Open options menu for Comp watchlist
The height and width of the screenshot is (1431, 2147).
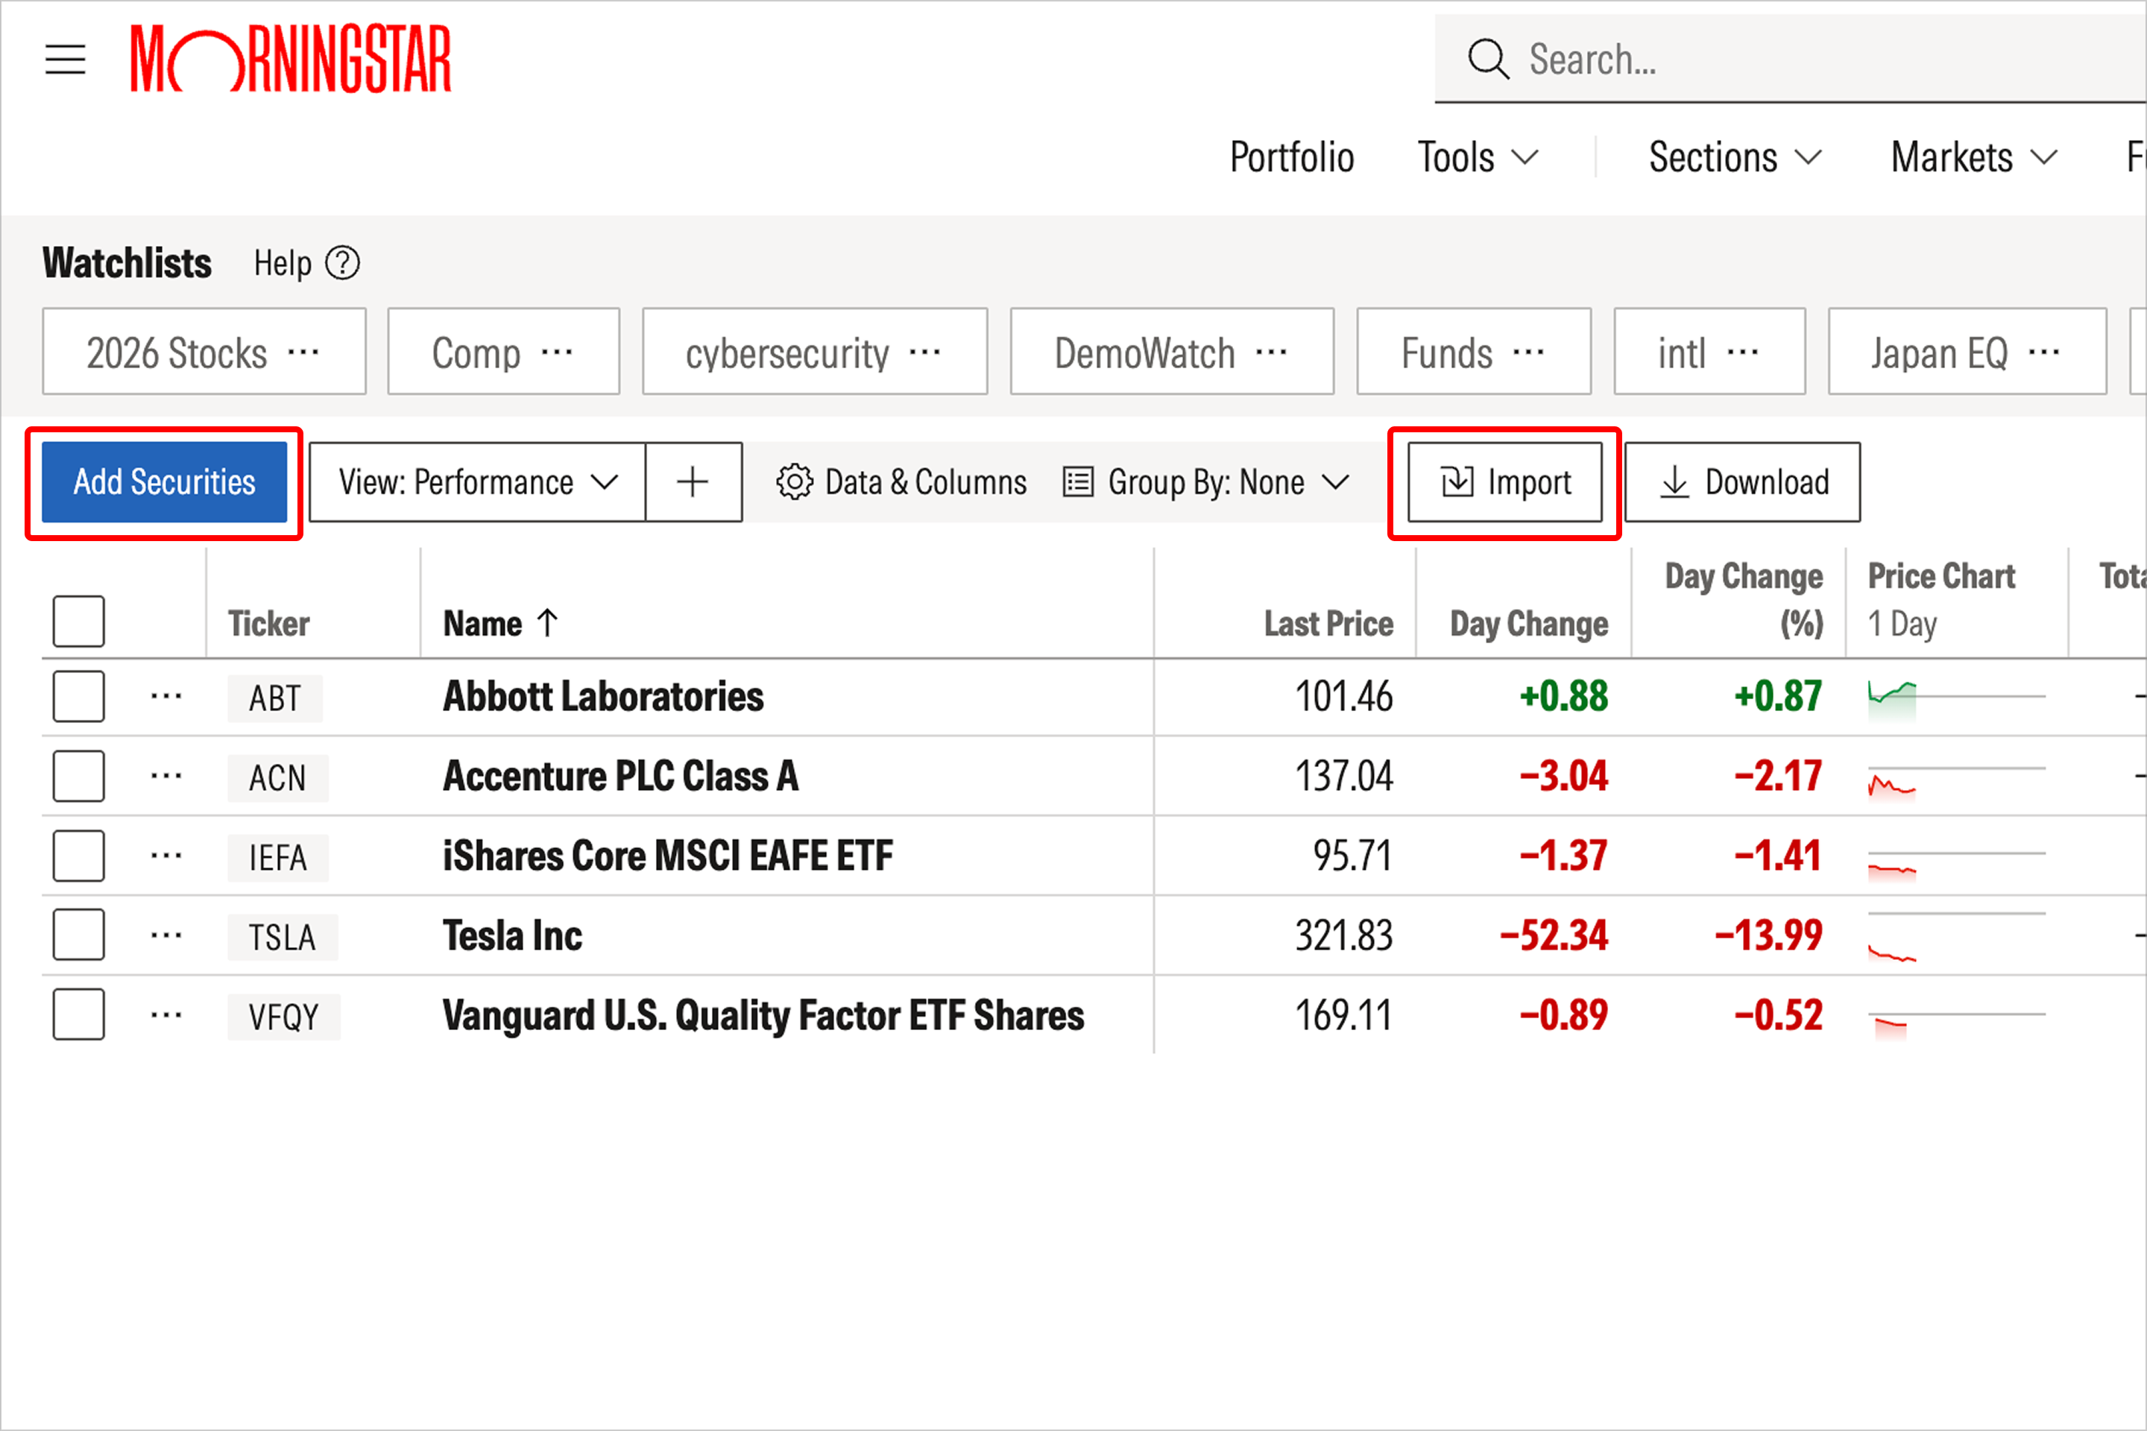click(557, 353)
